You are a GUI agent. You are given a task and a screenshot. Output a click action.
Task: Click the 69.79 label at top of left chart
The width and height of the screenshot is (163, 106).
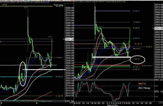(x=26, y=8)
